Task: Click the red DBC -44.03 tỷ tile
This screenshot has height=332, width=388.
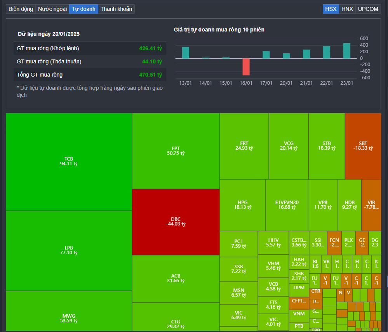Action: click(176, 222)
